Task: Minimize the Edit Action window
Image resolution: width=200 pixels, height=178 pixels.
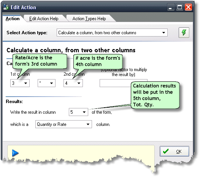Action: (x=171, y=7)
